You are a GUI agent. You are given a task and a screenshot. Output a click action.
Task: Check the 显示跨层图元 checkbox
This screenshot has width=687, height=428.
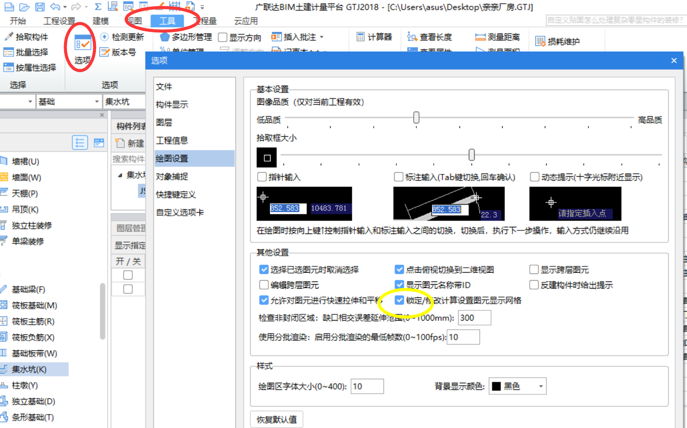pos(534,269)
